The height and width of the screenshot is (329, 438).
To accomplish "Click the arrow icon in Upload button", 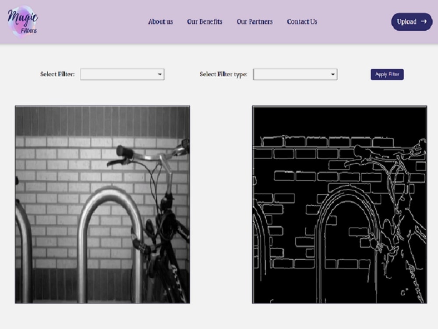I will tap(424, 21).
